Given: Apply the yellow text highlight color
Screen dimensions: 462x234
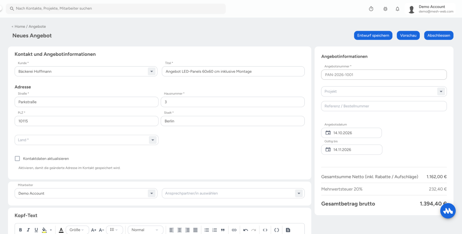Looking at the screenshot, I should tap(44, 230).
